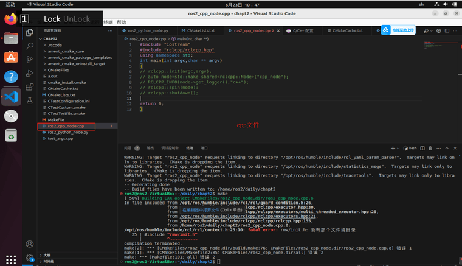Open editor more actions ellipsis menu
Image resolution: width=462 pixels, height=266 pixels.
[455, 30]
